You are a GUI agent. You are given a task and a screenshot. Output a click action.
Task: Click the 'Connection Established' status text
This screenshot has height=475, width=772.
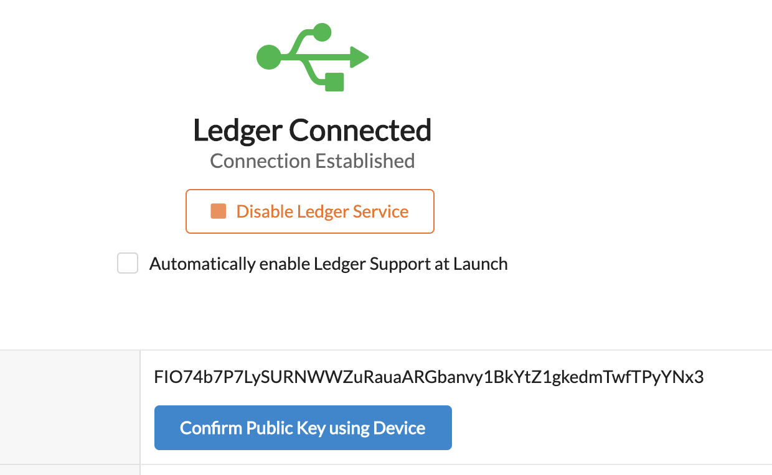click(x=313, y=161)
